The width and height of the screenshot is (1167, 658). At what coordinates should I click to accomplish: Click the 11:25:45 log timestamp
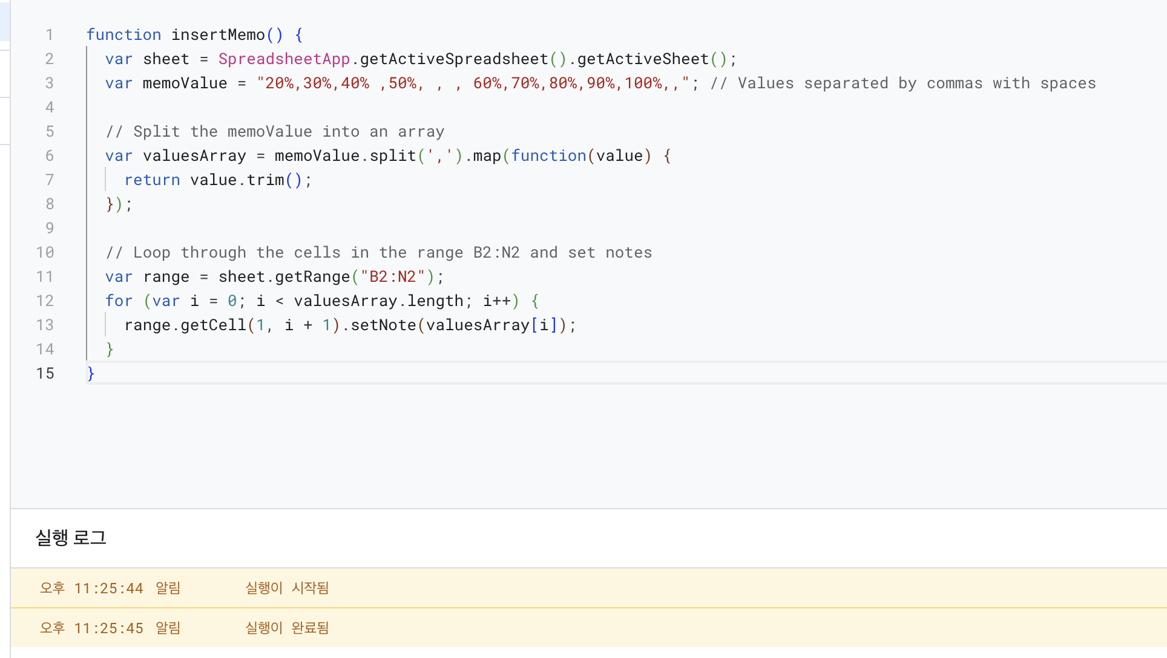[x=108, y=628]
